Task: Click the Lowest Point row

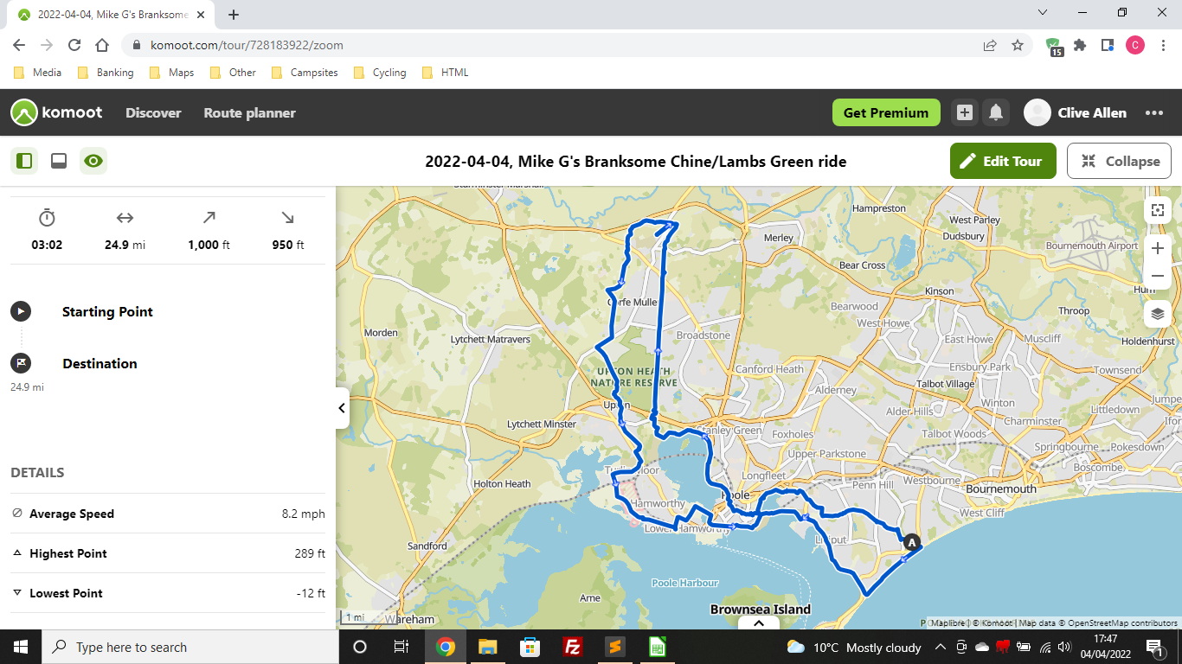Action: coord(168,593)
